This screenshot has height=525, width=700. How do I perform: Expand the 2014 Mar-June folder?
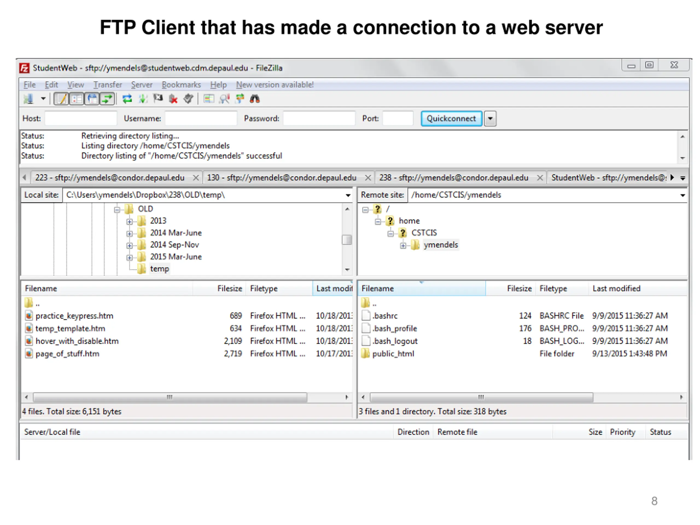(x=129, y=234)
